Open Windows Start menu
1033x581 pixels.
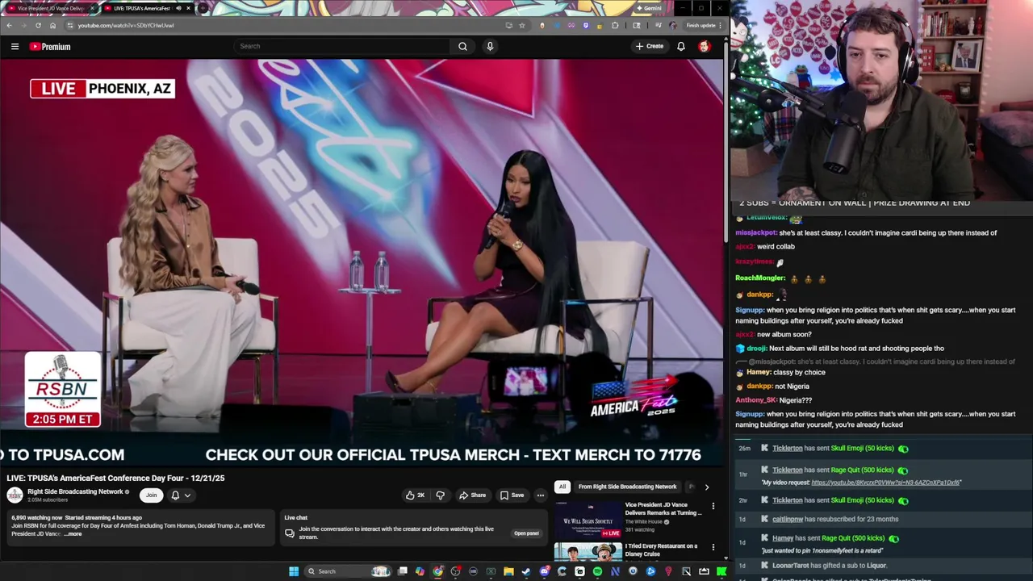click(x=294, y=571)
